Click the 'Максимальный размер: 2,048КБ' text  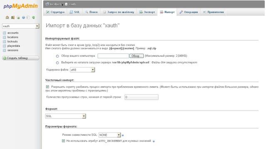point(166,56)
